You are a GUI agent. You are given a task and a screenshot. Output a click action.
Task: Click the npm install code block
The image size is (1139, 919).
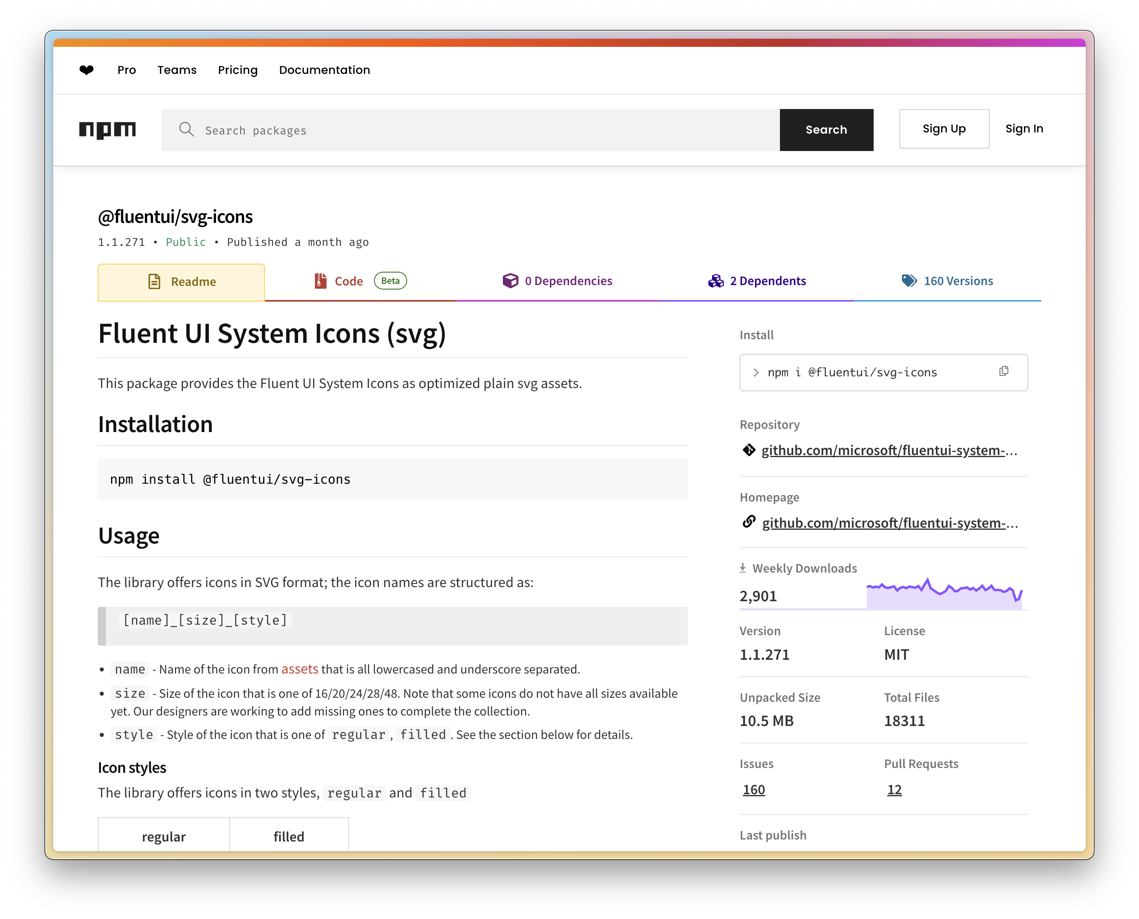tap(392, 479)
